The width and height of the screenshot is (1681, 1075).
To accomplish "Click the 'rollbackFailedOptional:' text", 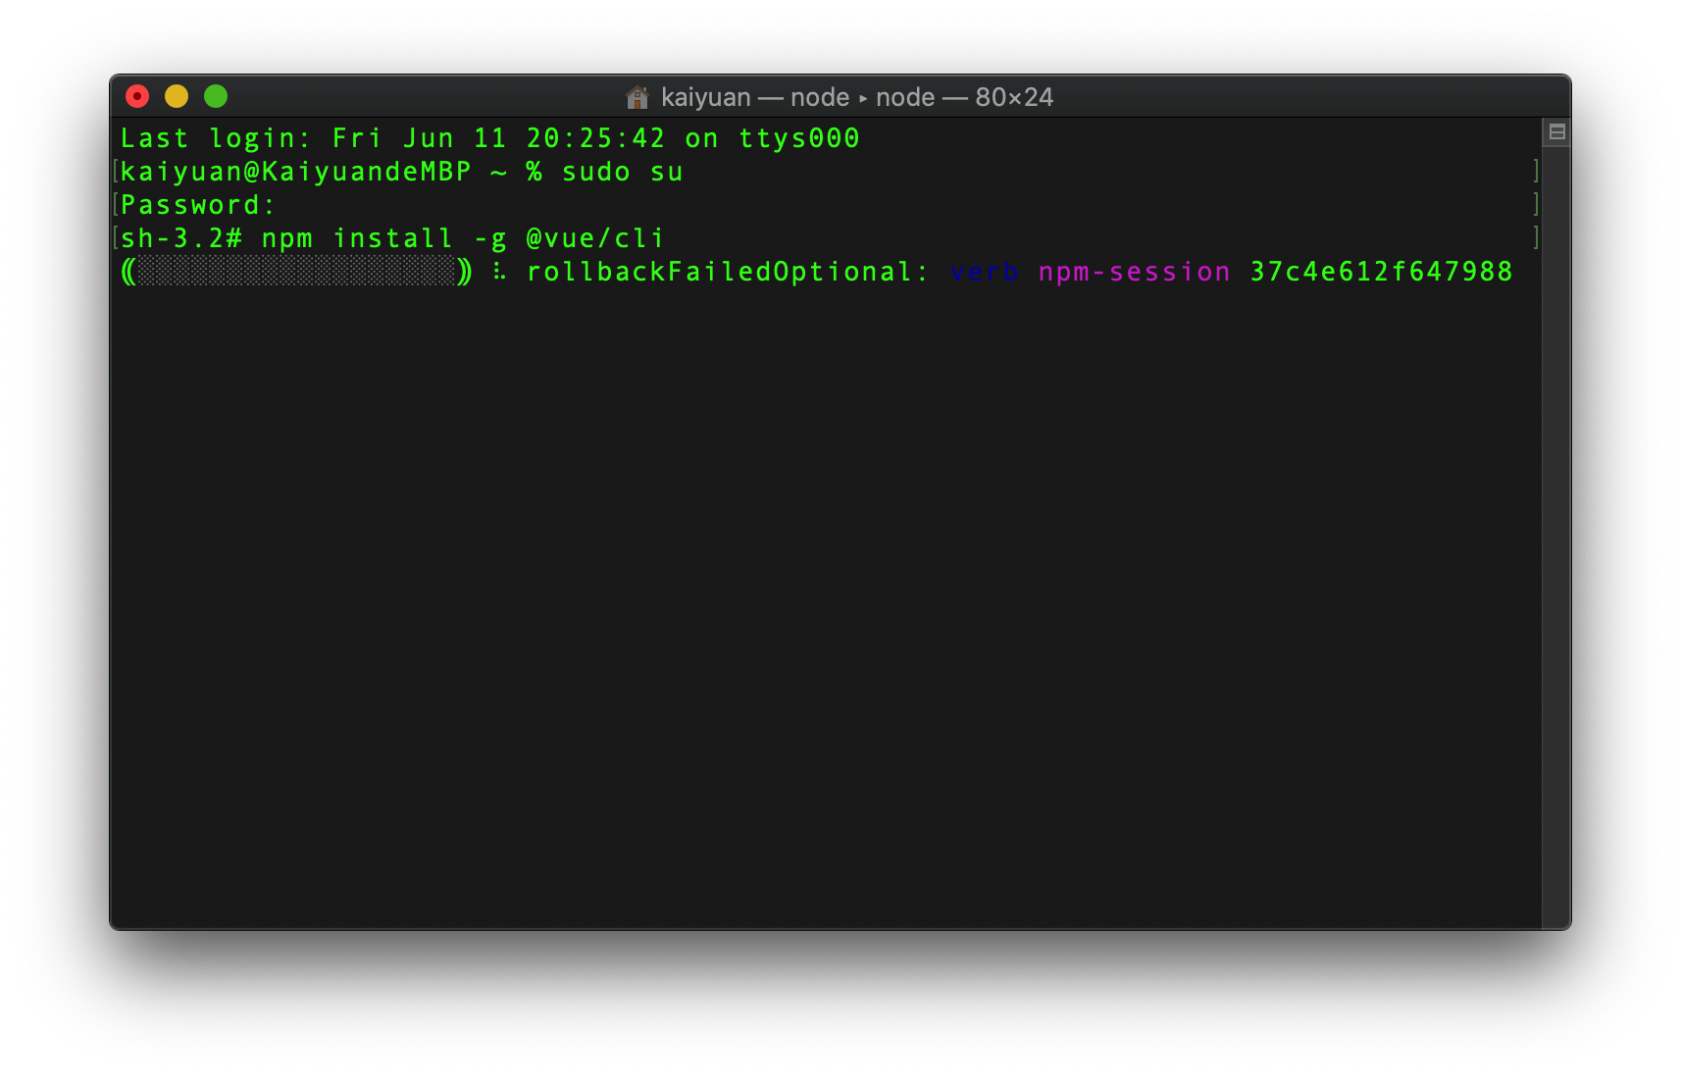I will [x=728, y=272].
